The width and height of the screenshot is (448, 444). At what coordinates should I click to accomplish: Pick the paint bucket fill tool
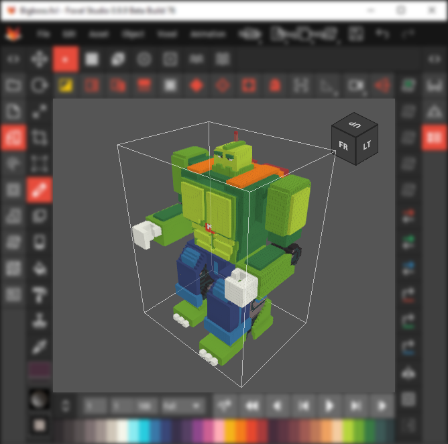click(x=40, y=268)
